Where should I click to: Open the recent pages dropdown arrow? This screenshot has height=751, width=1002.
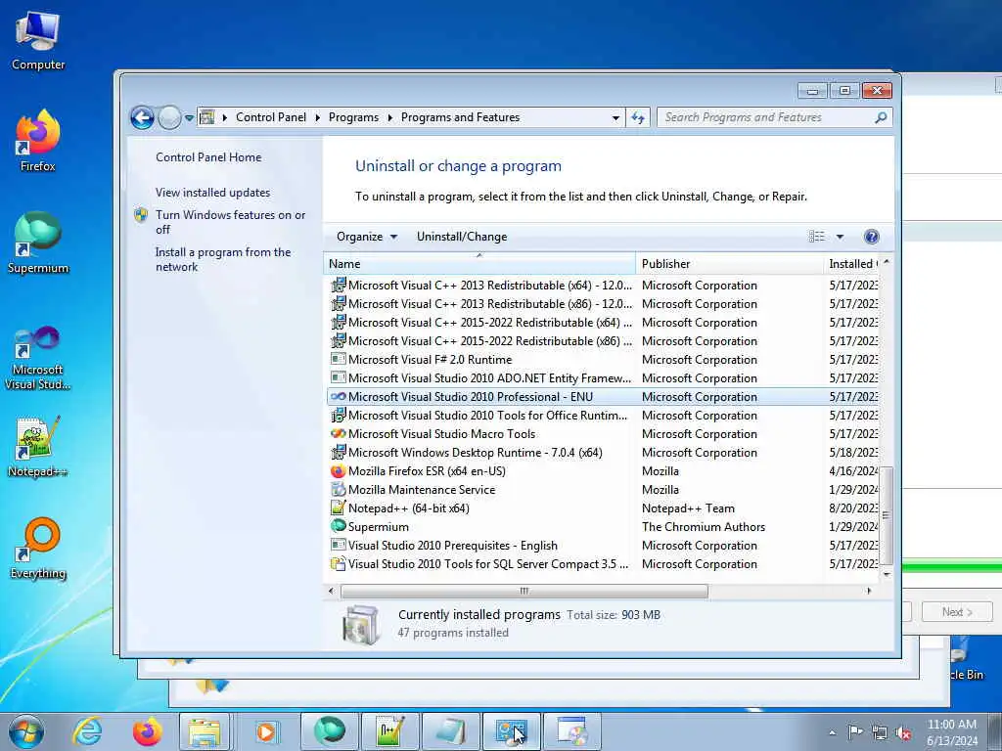[x=189, y=117]
